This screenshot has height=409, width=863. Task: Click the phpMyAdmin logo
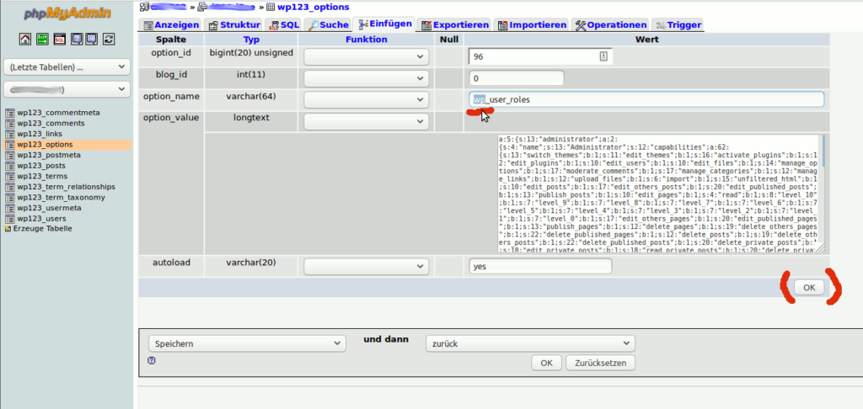click(x=66, y=13)
